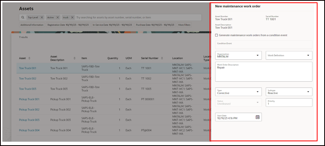Remove the truck filter chip
Image resolution: width=325 pixels, height=146 pixels.
coord(72,18)
